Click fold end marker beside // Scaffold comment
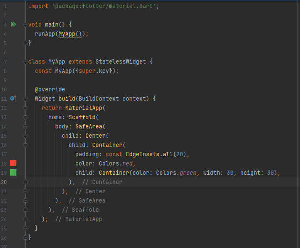This screenshot has width=300, height=248. (25, 210)
